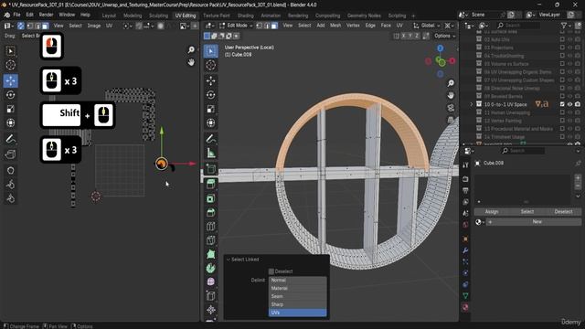The width and height of the screenshot is (585, 329).
Task: Open the Mesh menu in 3D viewport
Action: (x=335, y=26)
